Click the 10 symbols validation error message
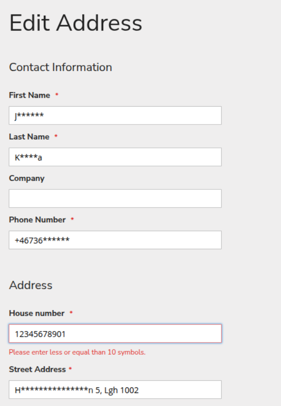Screen dimensions: 281x406 (77, 352)
